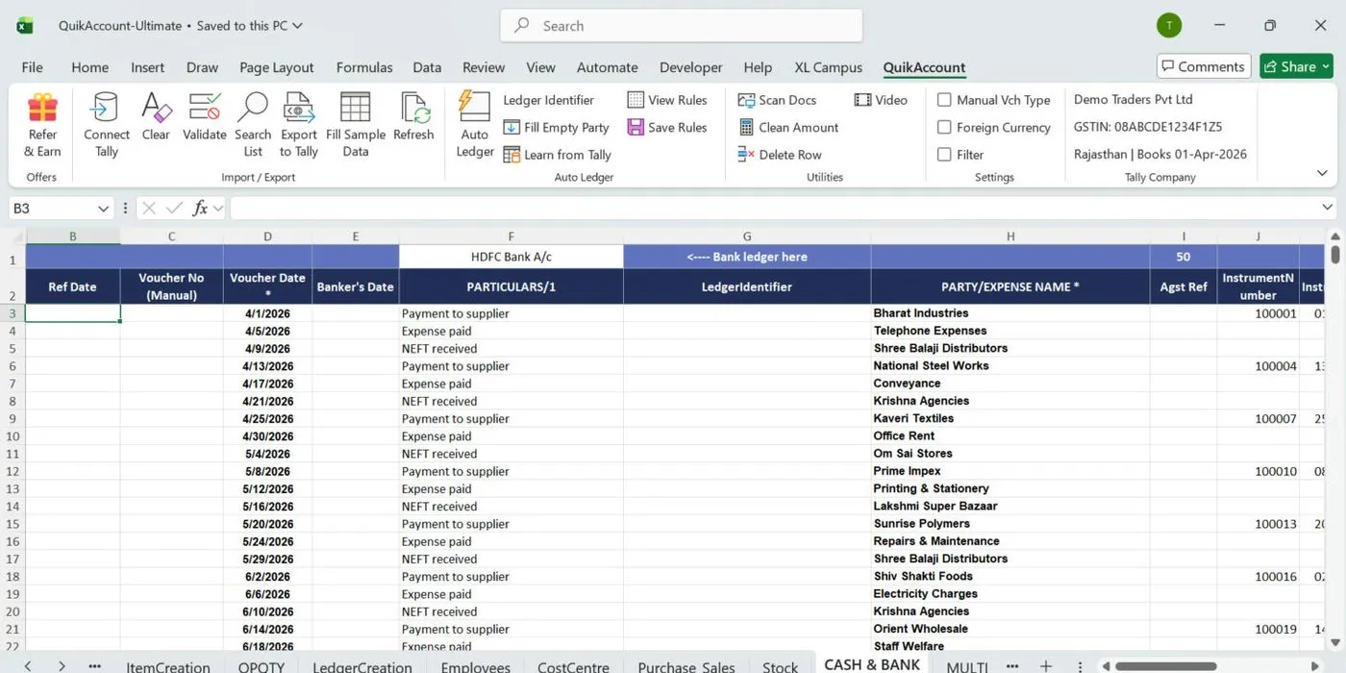This screenshot has height=673, width=1346.
Task: Click the horizontal scrollbar thumb
Action: (x=1165, y=665)
